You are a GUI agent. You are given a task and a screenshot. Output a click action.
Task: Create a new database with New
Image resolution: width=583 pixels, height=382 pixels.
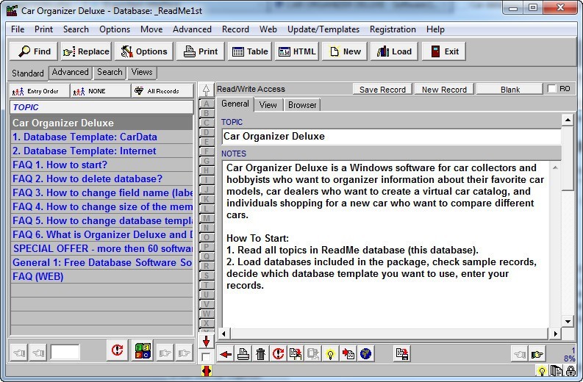[345, 51]
